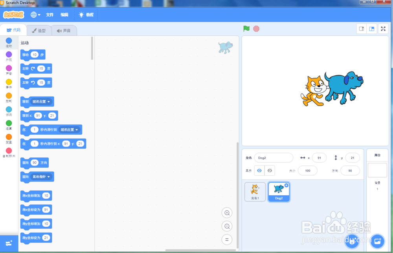Click seconds field in 滑行到 x y block
This screenshot has width=393, height=253.
[x=34, y=143]
